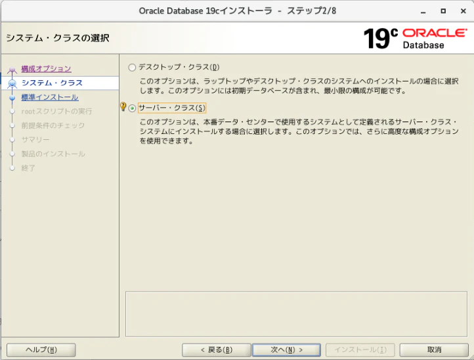Click the 製品のインストール step label
474x360 pixels.
pyautogui.click(x=53, y=154)
